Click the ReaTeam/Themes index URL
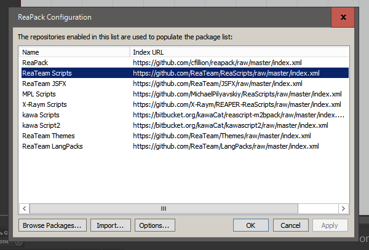The width and height of the screenshot is (369, 250). (222, 136)
